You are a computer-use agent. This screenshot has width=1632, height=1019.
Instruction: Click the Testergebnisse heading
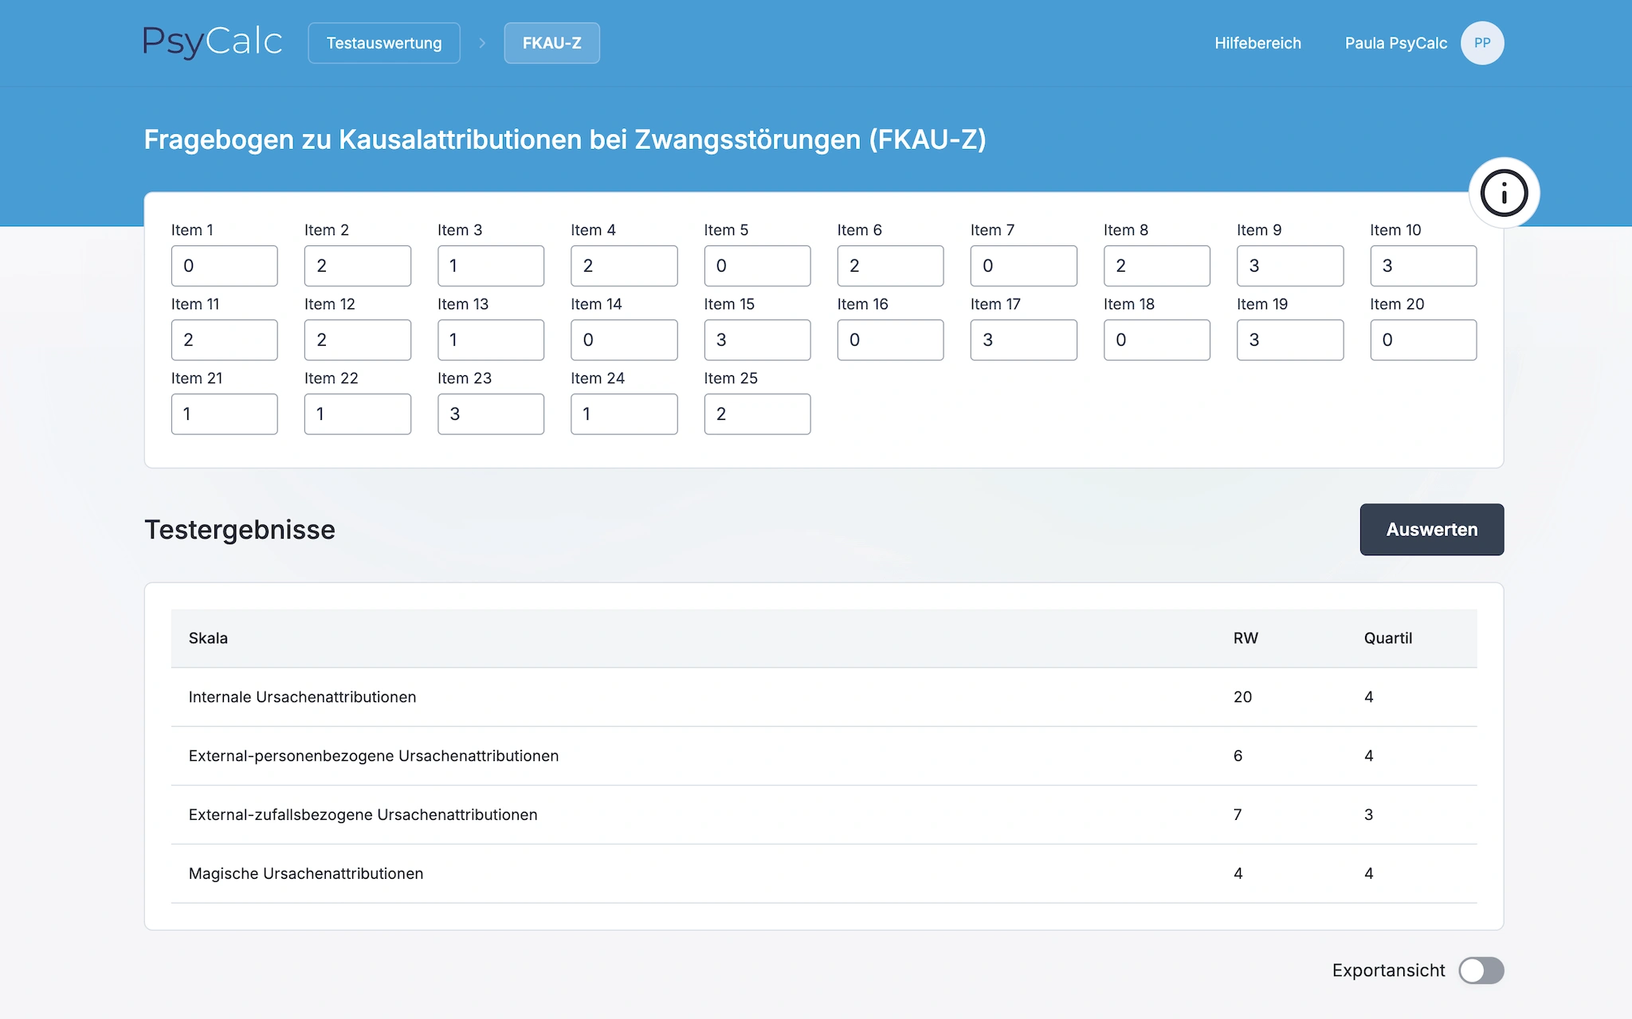point(240,529)
